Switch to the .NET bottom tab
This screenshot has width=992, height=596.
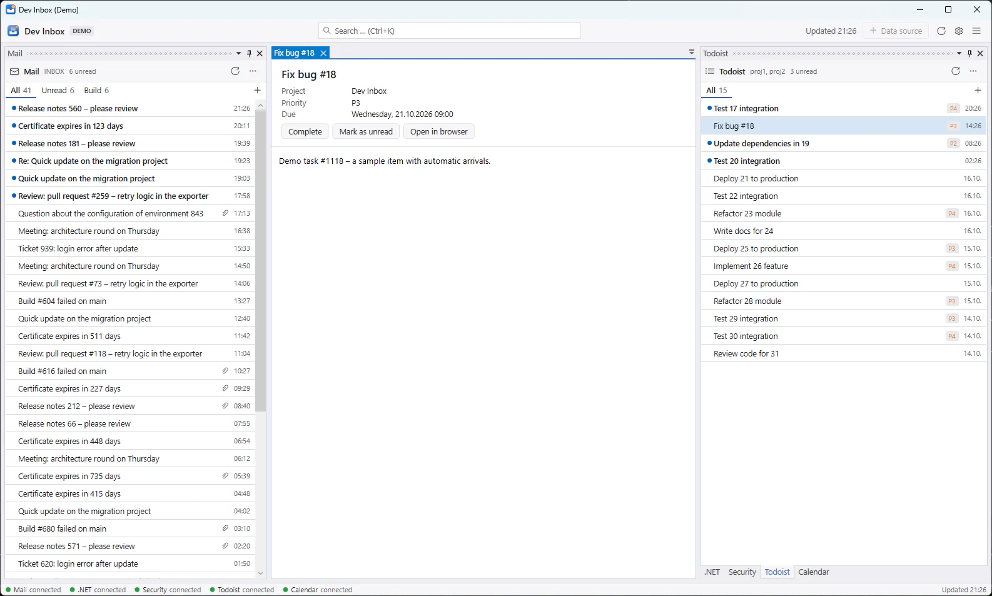712,572
